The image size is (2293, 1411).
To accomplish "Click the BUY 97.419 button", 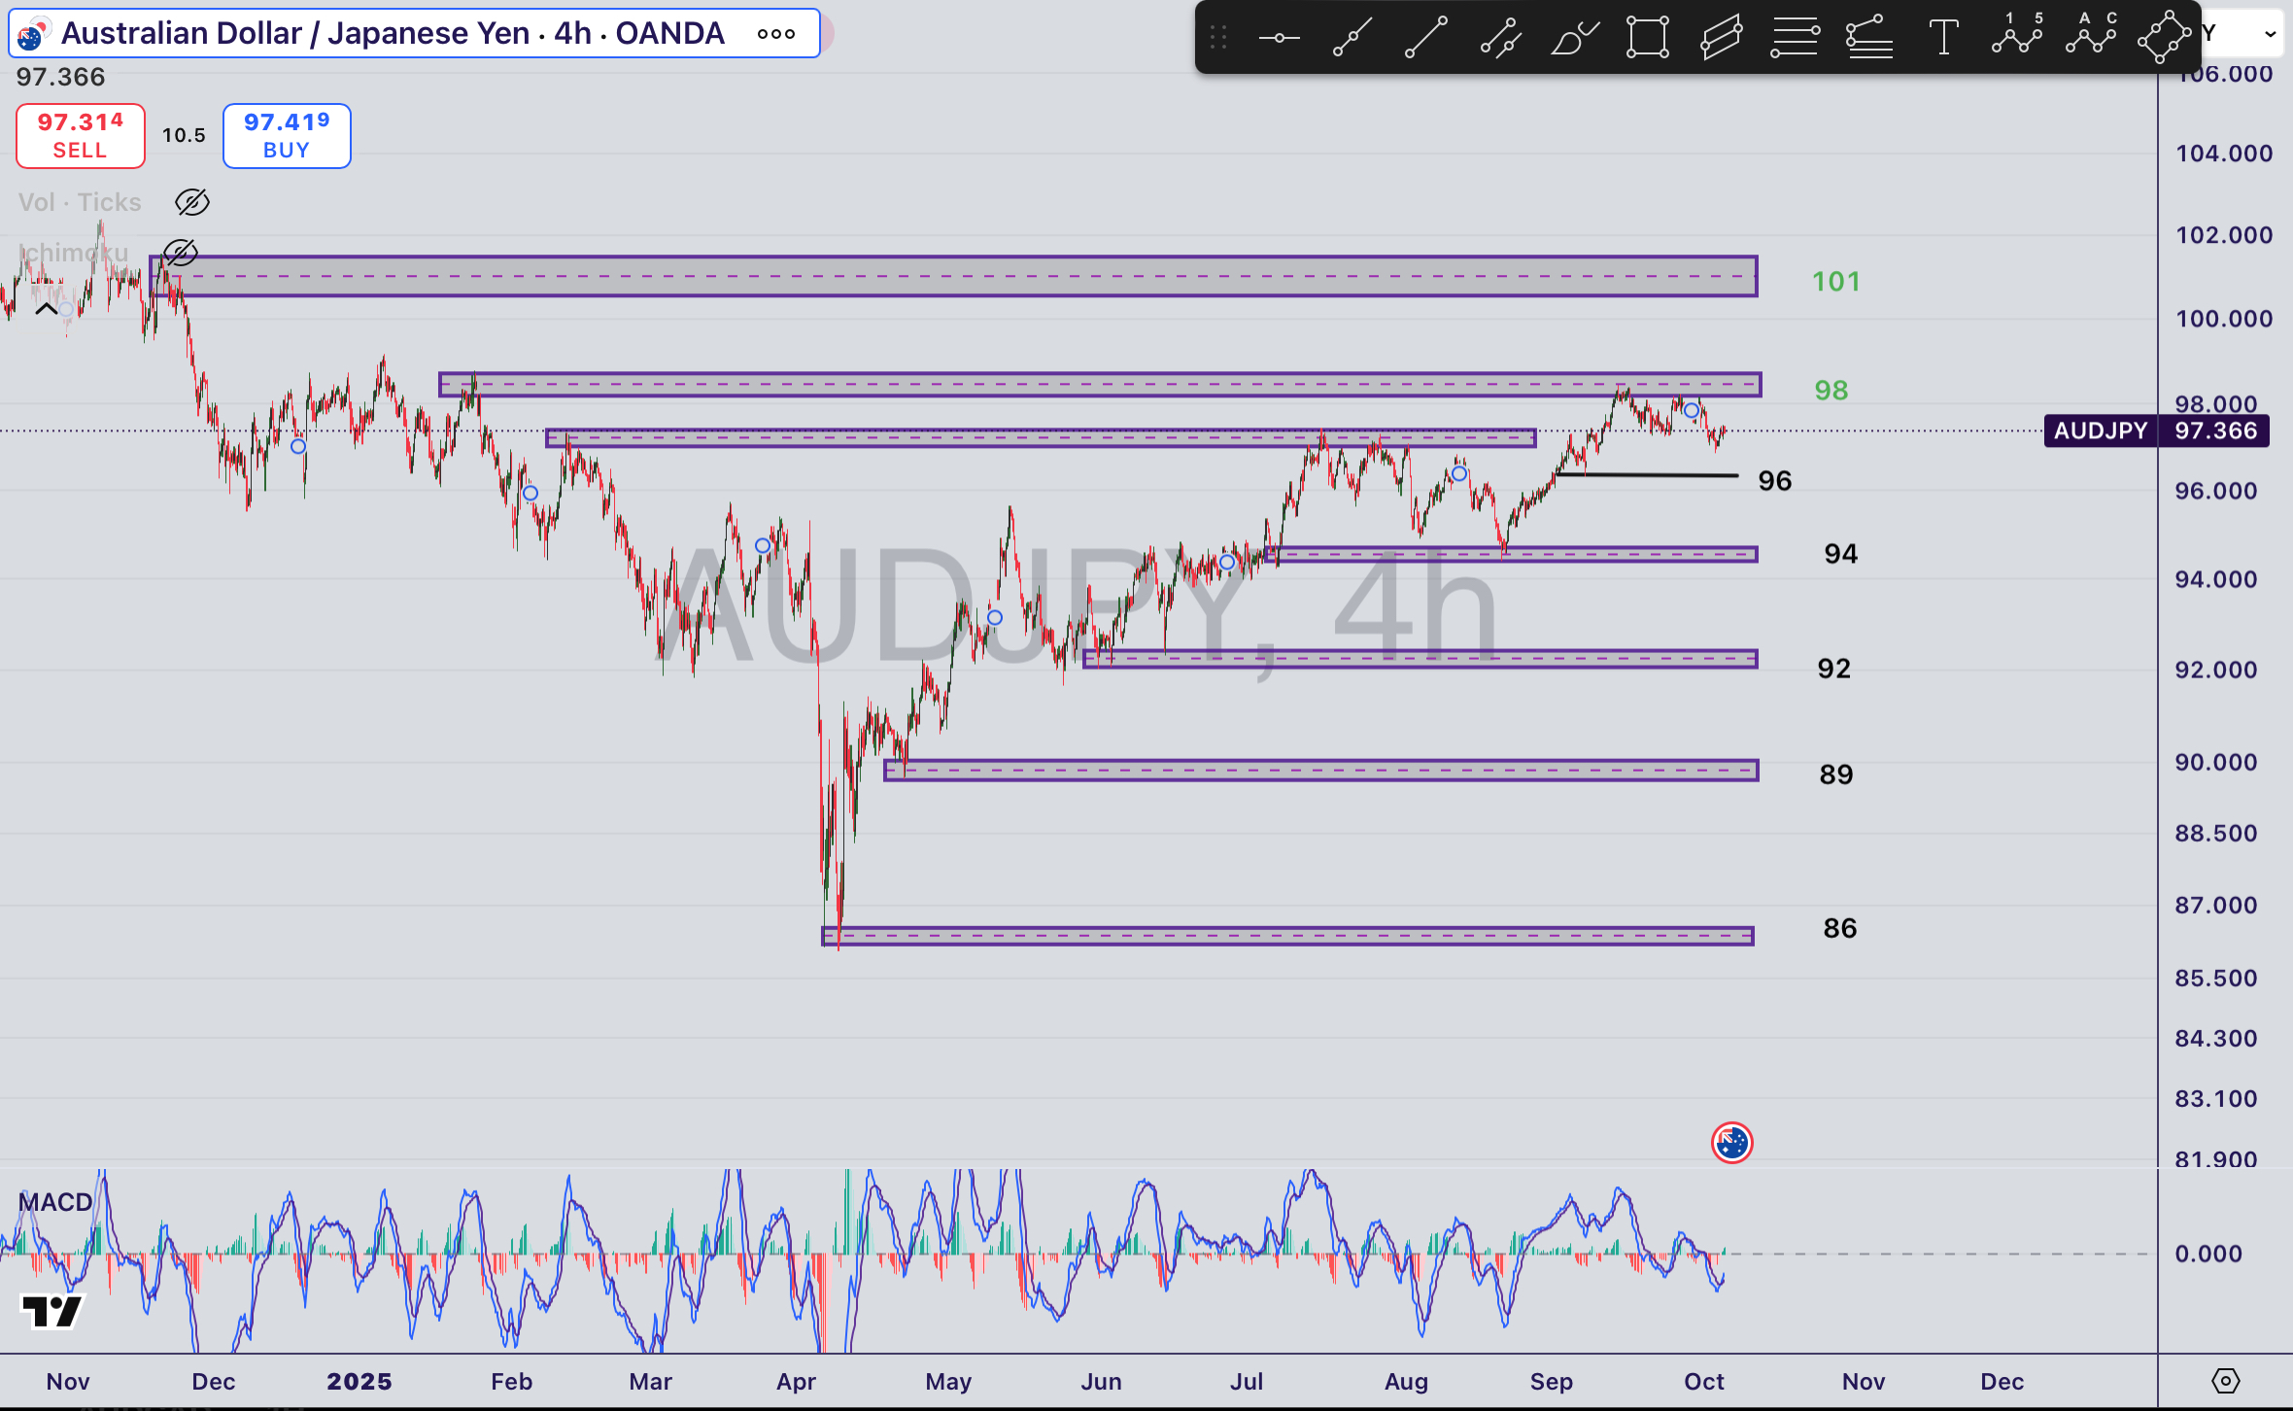I will click(x=286, y=136).
